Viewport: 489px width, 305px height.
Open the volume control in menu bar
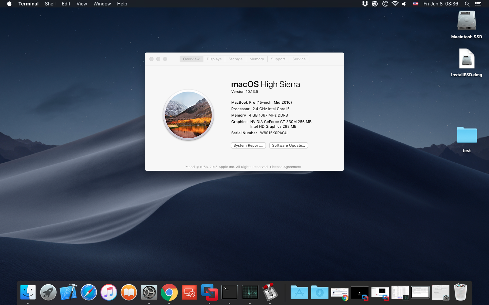[404, 4]
